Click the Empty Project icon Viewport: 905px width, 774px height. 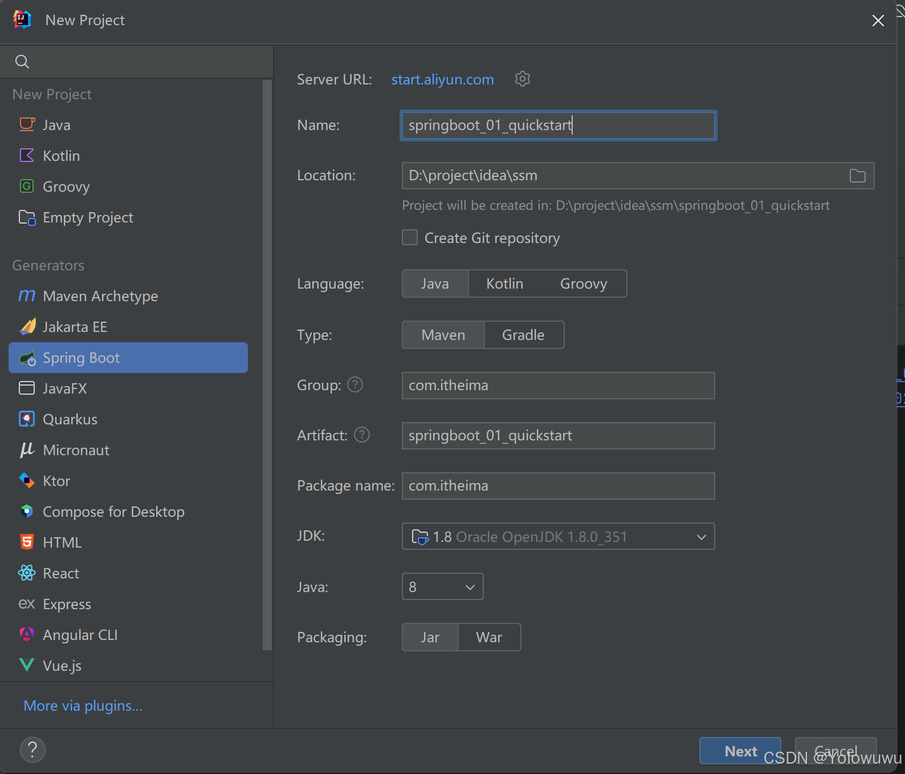point(27,217)
